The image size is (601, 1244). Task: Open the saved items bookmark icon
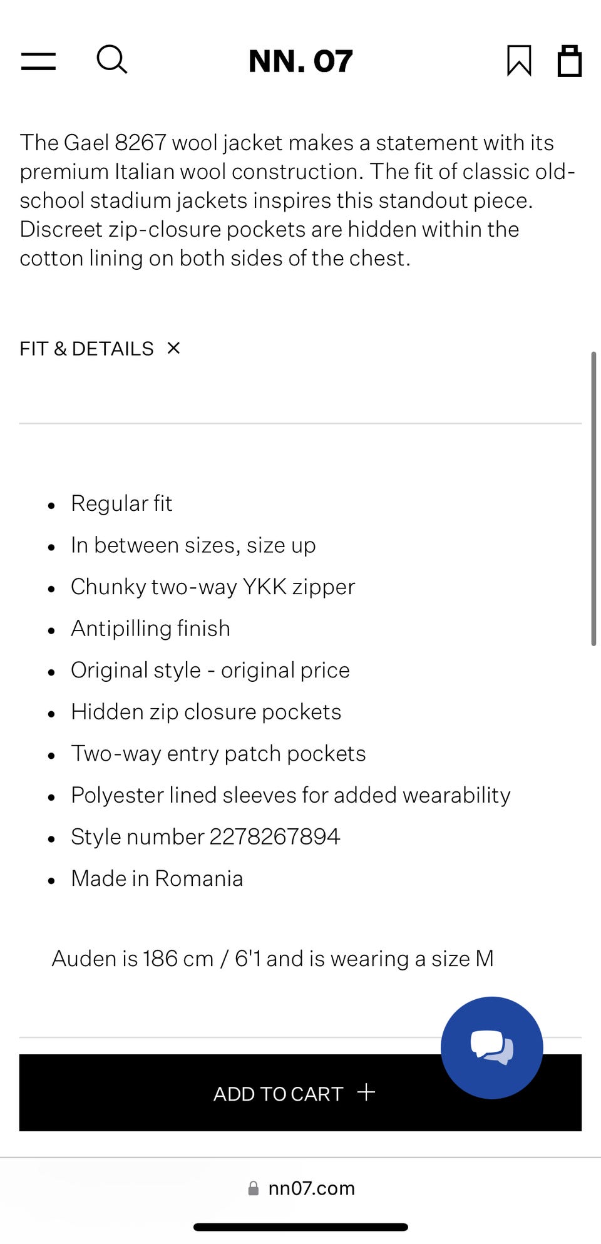click(519, 61)
